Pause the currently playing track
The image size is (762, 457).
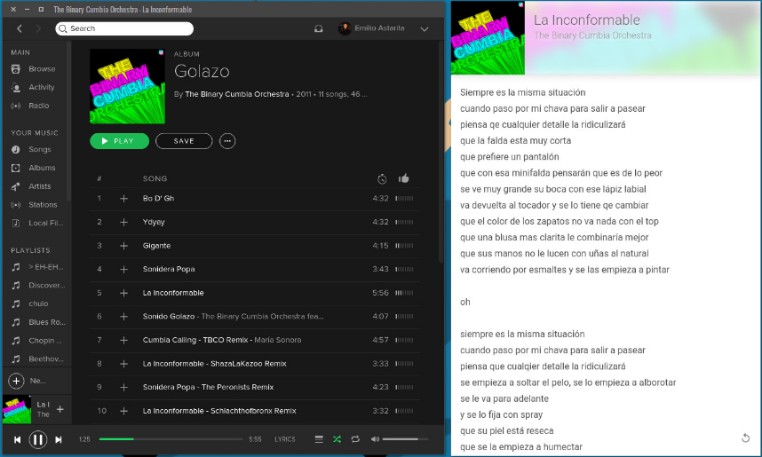pos(38,439)
